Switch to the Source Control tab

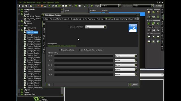point(76,19)
